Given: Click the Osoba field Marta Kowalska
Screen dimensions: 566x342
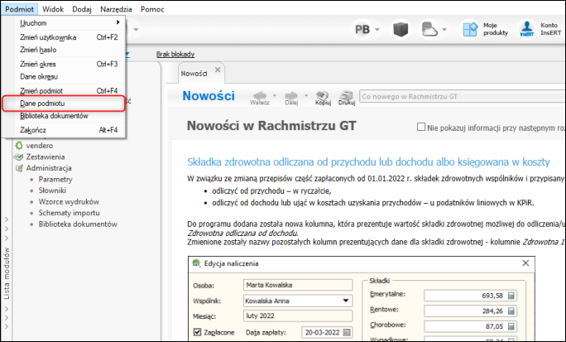Looking at the screenshot, I should pyautogui.click(x=298, y=285).
